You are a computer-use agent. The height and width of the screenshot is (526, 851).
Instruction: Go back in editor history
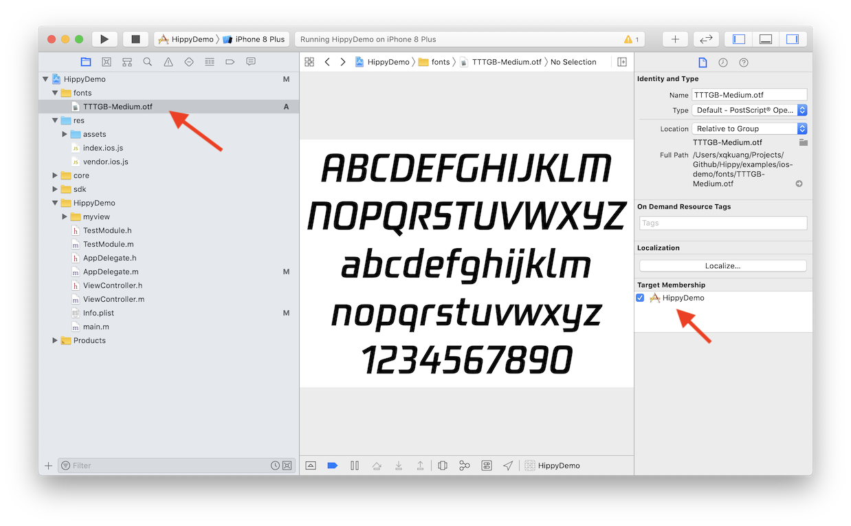coord(327,62)
